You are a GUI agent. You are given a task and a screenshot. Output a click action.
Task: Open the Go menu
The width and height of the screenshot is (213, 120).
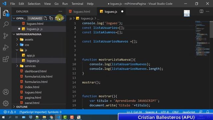[x=56, y=4]
